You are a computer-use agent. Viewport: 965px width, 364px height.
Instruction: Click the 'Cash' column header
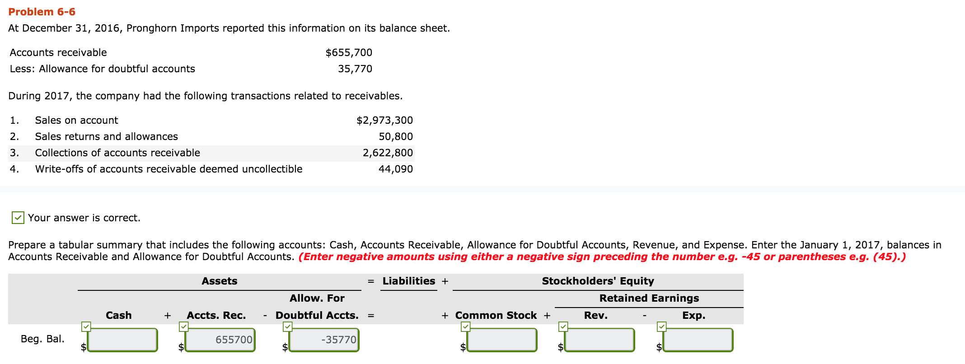119,315
